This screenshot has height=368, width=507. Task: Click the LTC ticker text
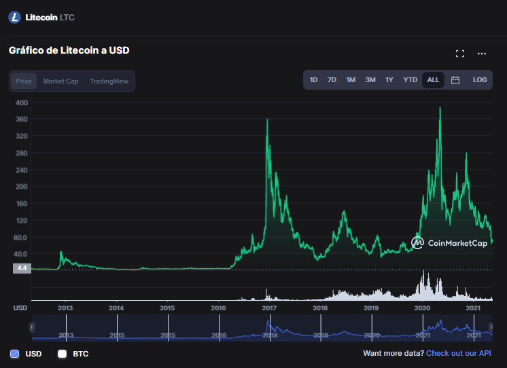click(67, 18)
